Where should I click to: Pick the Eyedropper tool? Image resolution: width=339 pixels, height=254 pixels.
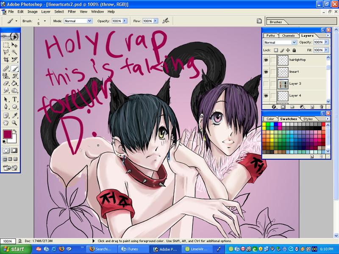click(x=14, y=116)
